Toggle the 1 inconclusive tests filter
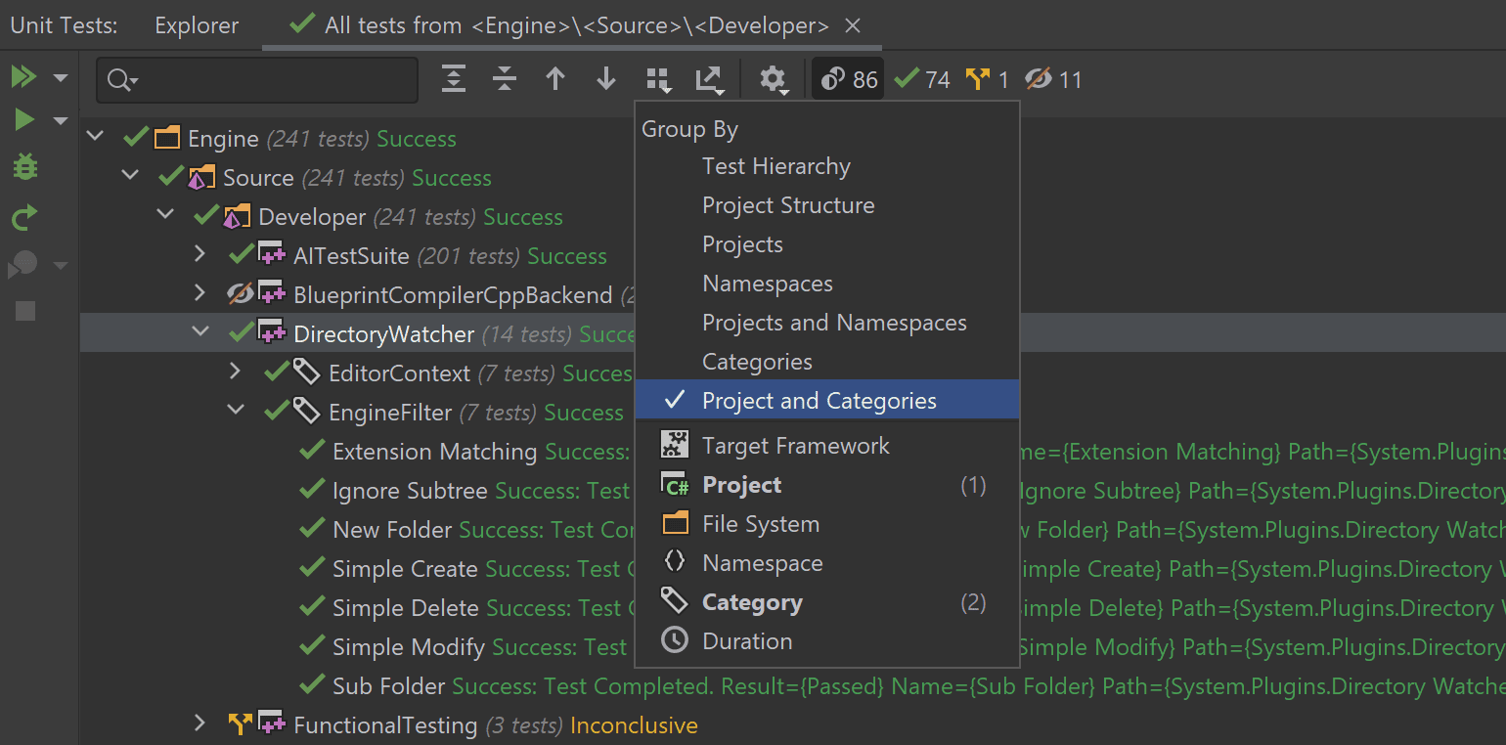 [x=987, y=79]
